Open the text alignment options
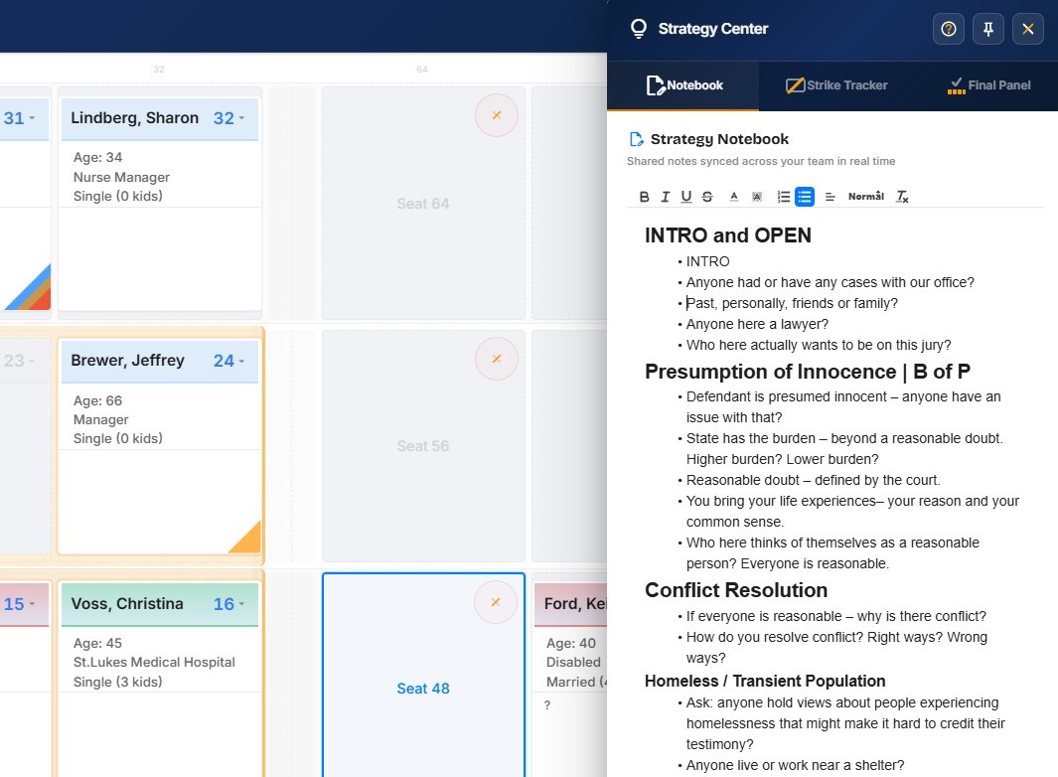The height and width of the screenshot is (777, 1058). pyautogui.click(x=830, y=197)
